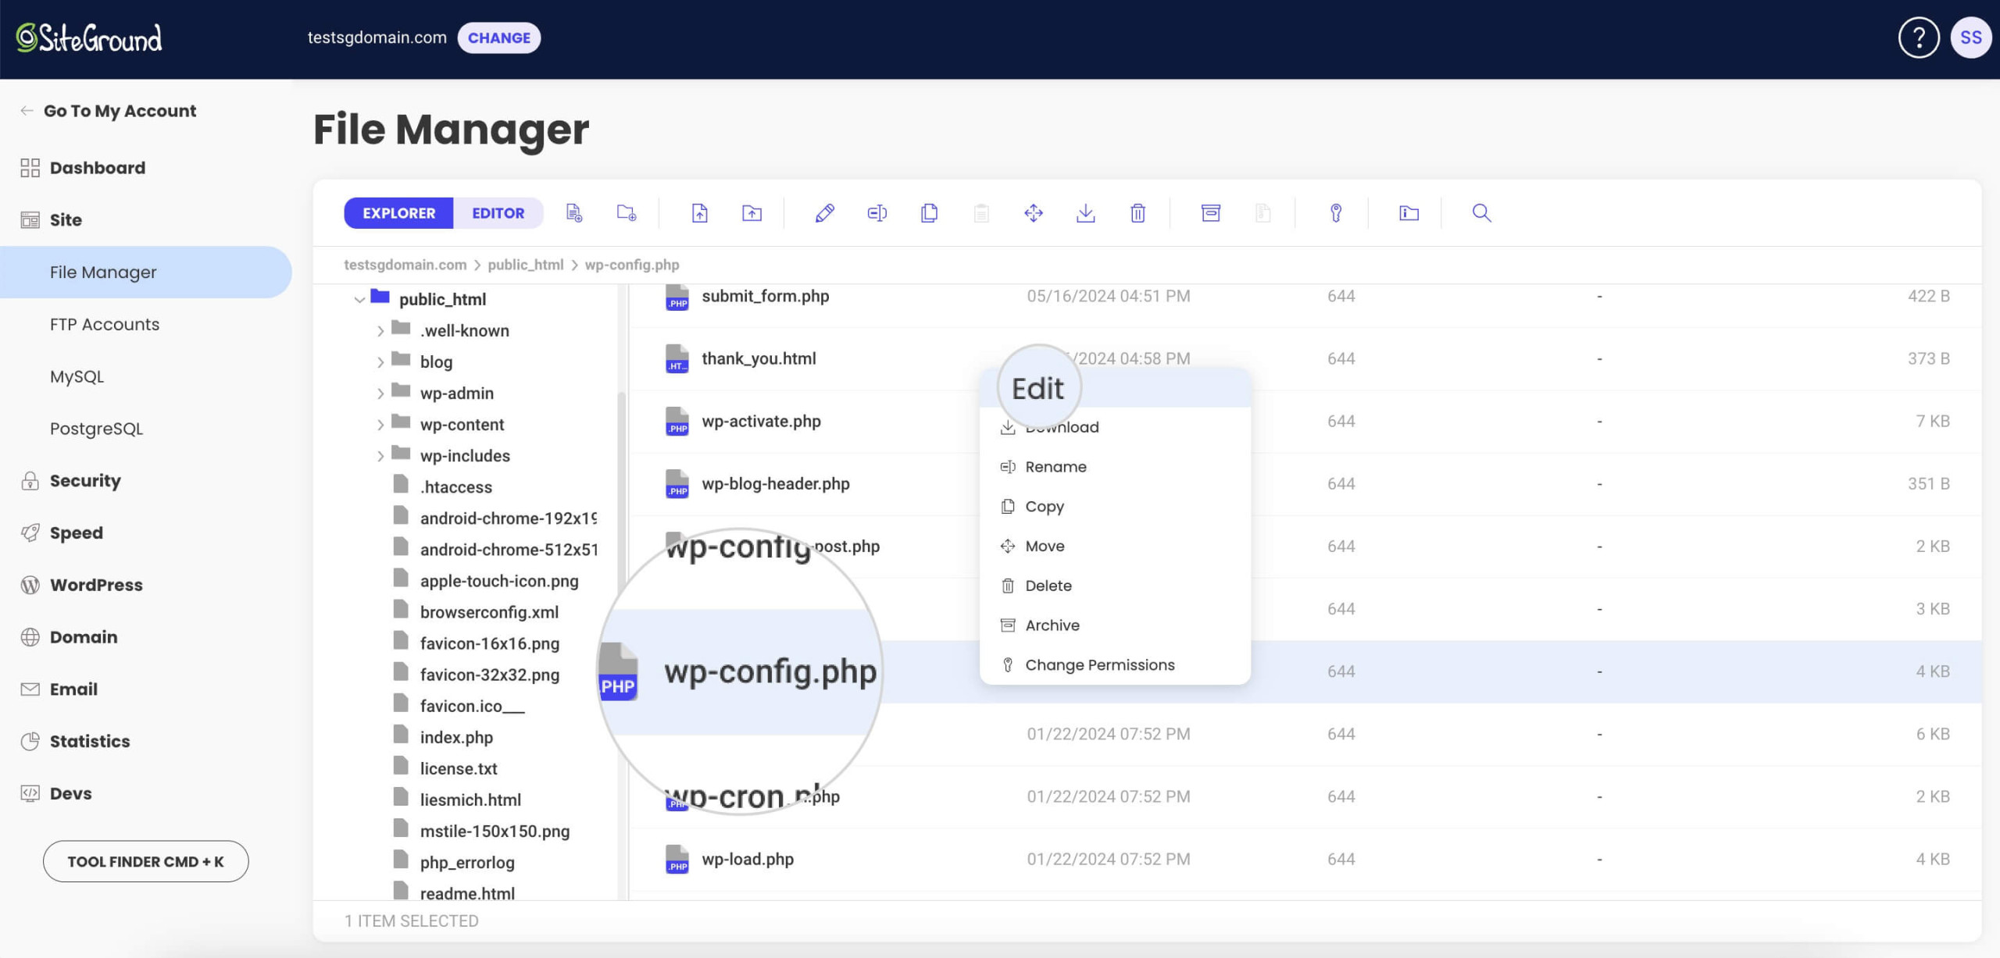Click the Archive tool icon in toolbar
The width and height of the screenshot is (2000, 958).
tap(1210, 212)
